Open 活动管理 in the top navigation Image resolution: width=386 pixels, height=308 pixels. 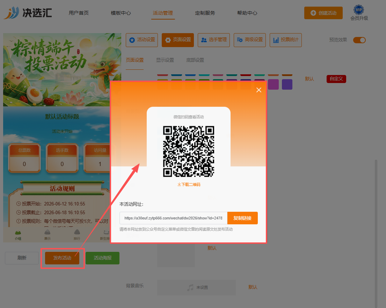click(163, 13)
